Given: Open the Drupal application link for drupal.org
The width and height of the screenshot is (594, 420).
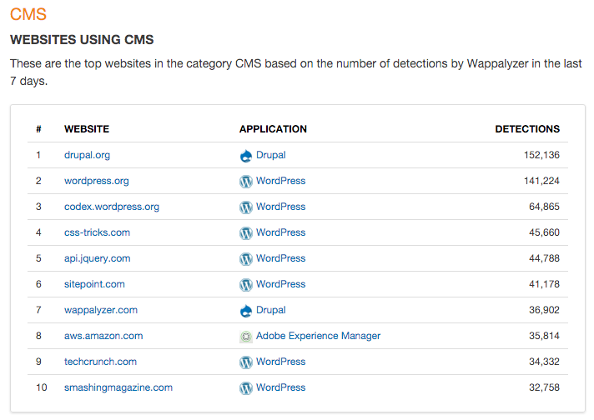Looking at the screenshot, I should pyautogui.click(x=271, y=155).
